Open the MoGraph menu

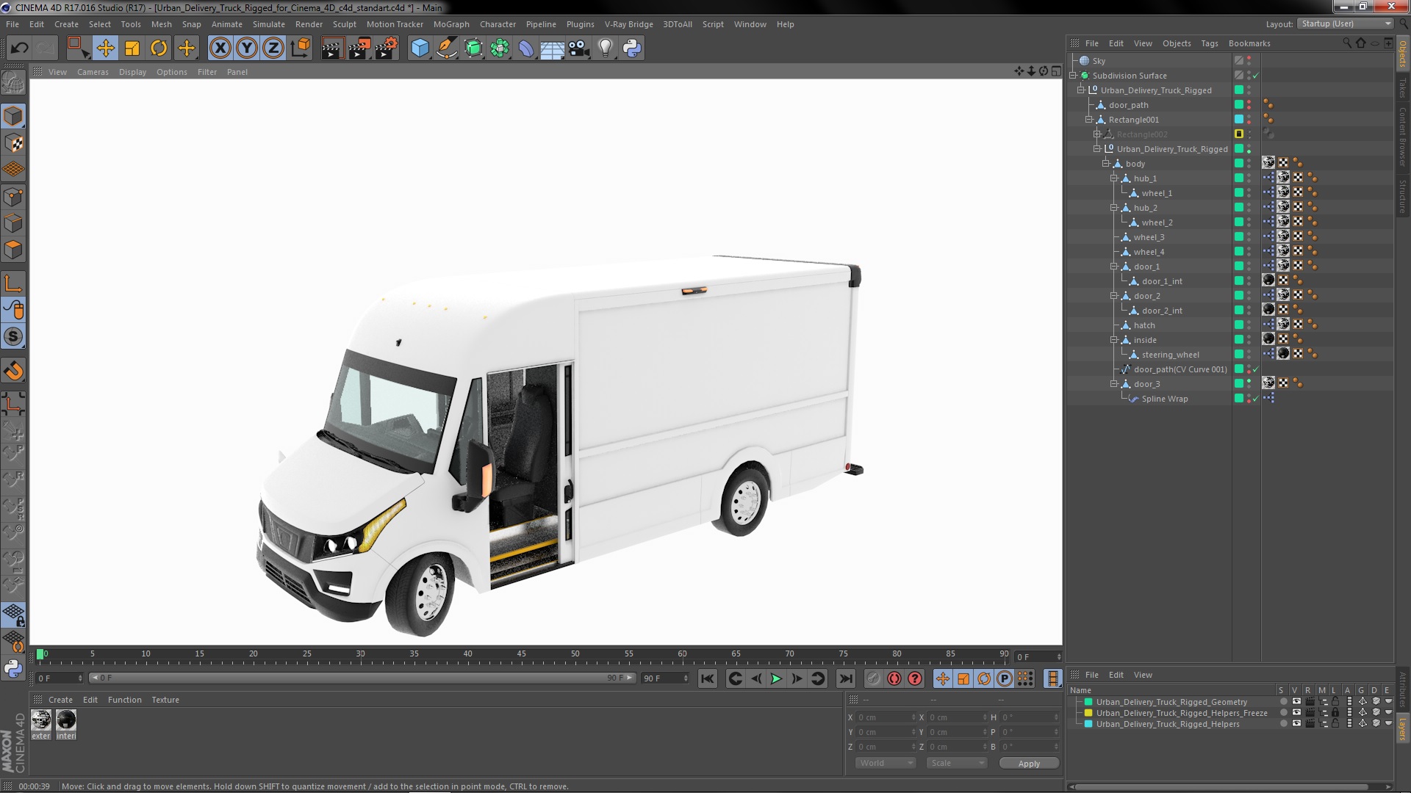coord(451,24)
